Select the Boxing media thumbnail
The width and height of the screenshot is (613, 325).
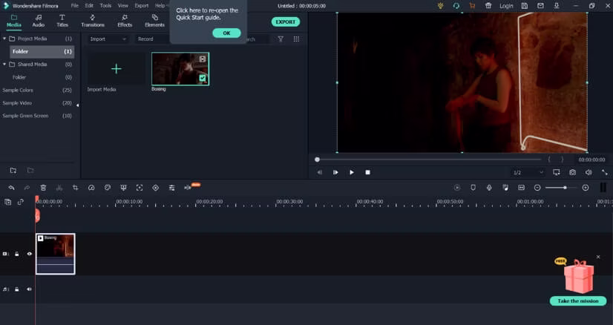coord(180,69)
